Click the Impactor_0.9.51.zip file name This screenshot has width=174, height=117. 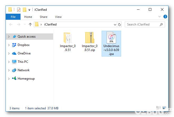[90, 48]
